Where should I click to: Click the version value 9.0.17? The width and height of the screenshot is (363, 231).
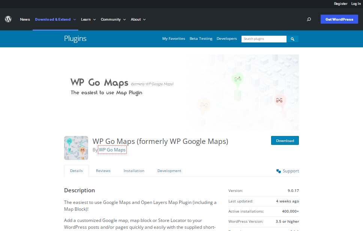click(293, 191)
